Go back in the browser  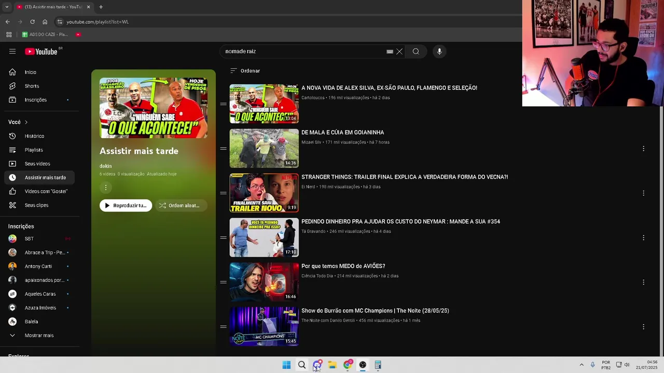pos(7,22)
